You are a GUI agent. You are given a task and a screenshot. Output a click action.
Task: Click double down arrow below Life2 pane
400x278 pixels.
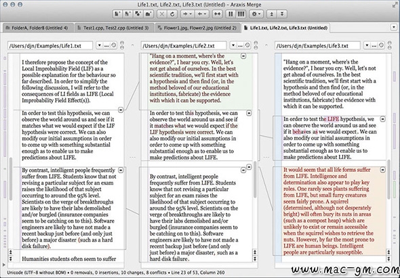tap(255, 258)
